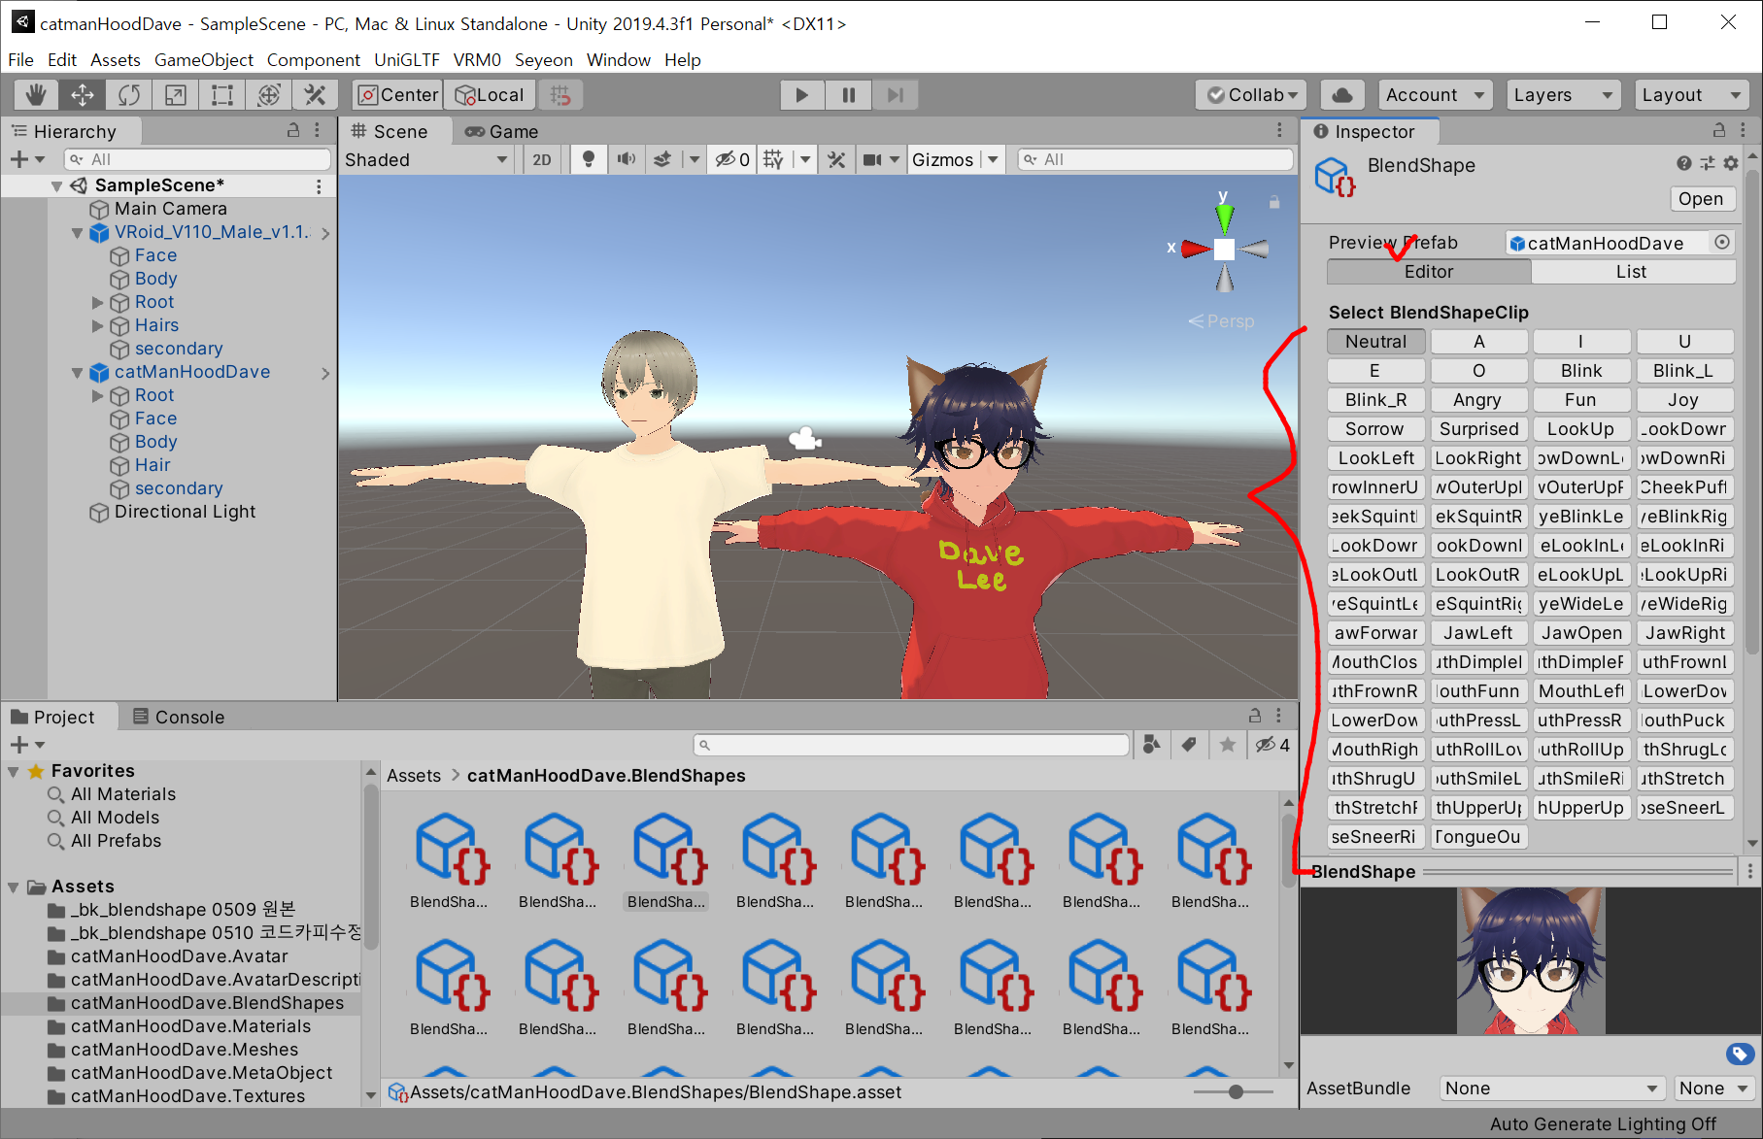Toggle scene lighting bulb icon

click(x=588, y=159)
